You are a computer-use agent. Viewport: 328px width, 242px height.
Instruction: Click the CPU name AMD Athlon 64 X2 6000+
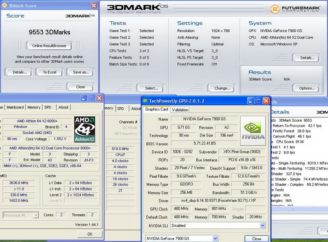coord(37,121)
